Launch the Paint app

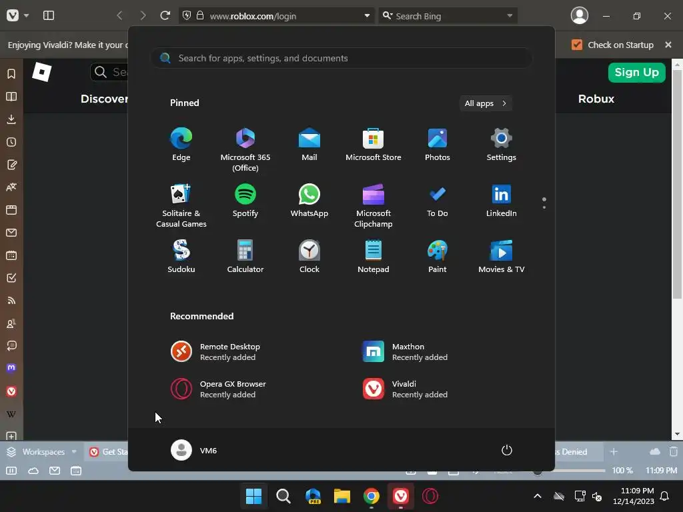[438, 257]
